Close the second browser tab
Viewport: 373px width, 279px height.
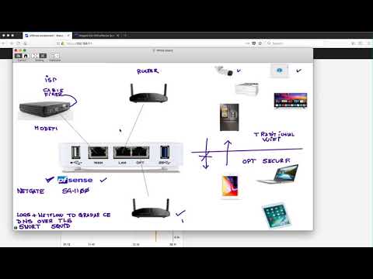(117, 36)
